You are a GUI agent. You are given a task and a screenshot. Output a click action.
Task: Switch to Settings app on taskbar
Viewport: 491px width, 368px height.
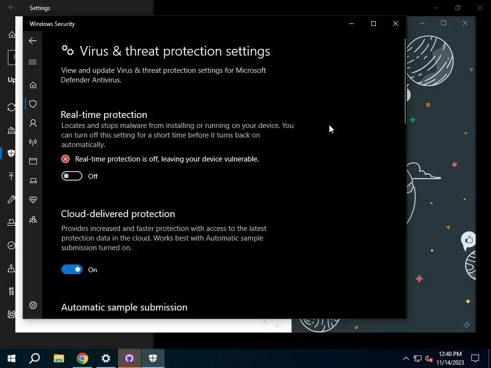106,358
